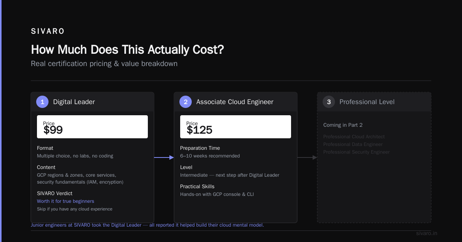Click Professional Cloud Architect item
The image size is (462, 242).
click(354, 137)
